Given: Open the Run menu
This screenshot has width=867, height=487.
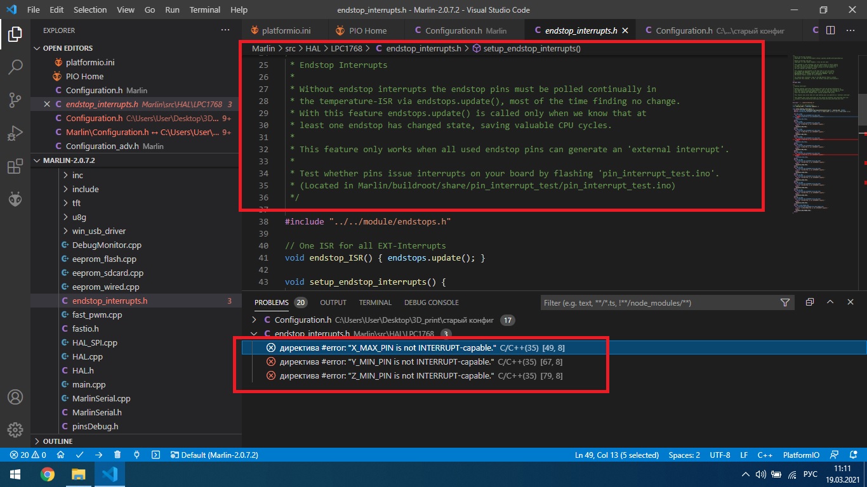Looking at the screenshot, I should (x=172, y=10).
